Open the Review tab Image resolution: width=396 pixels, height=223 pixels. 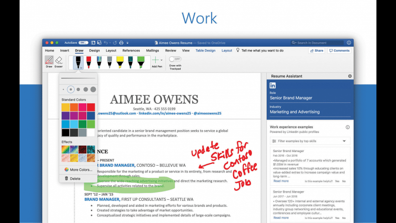pyautogui.click(x=171, y=51)
